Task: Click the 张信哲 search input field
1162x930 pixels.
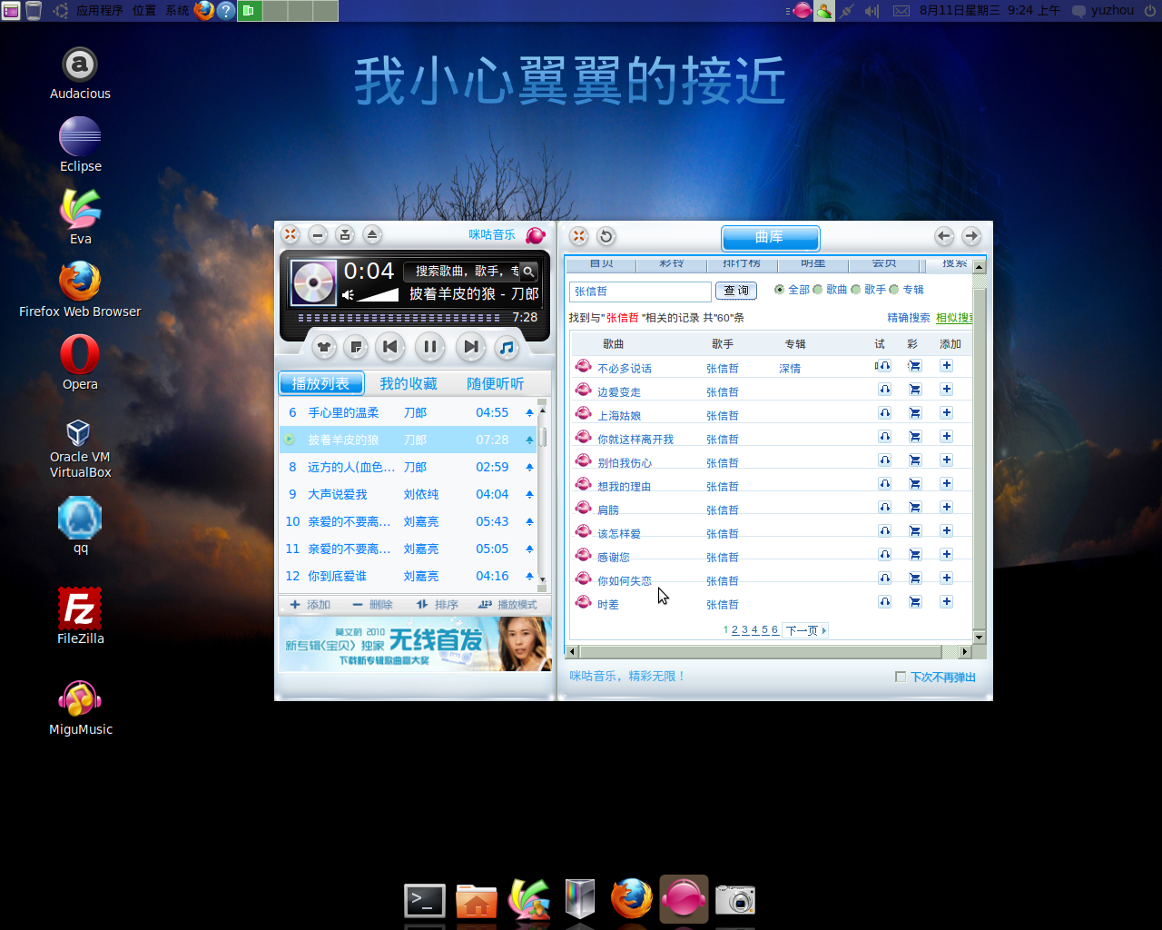Action: pos(640,292)
